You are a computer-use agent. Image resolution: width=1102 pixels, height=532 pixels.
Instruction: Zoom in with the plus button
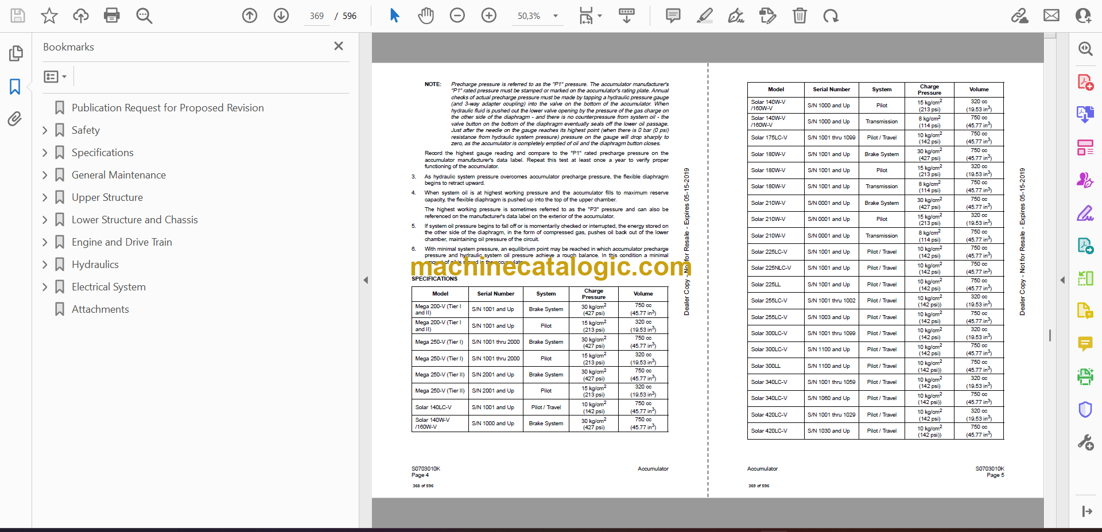pyautogui.click(x=489, y=15)
